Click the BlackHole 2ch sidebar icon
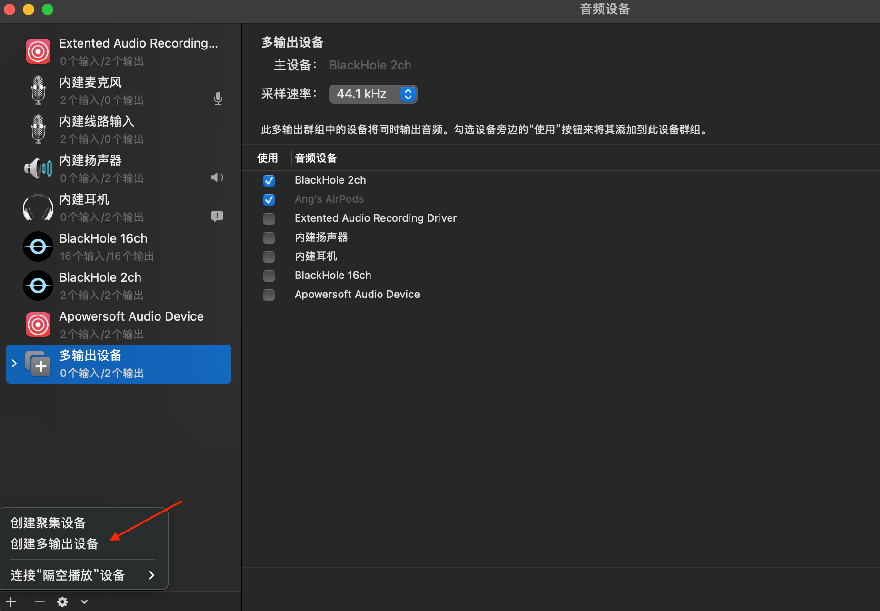880x611 pixels. coord(38,286)
